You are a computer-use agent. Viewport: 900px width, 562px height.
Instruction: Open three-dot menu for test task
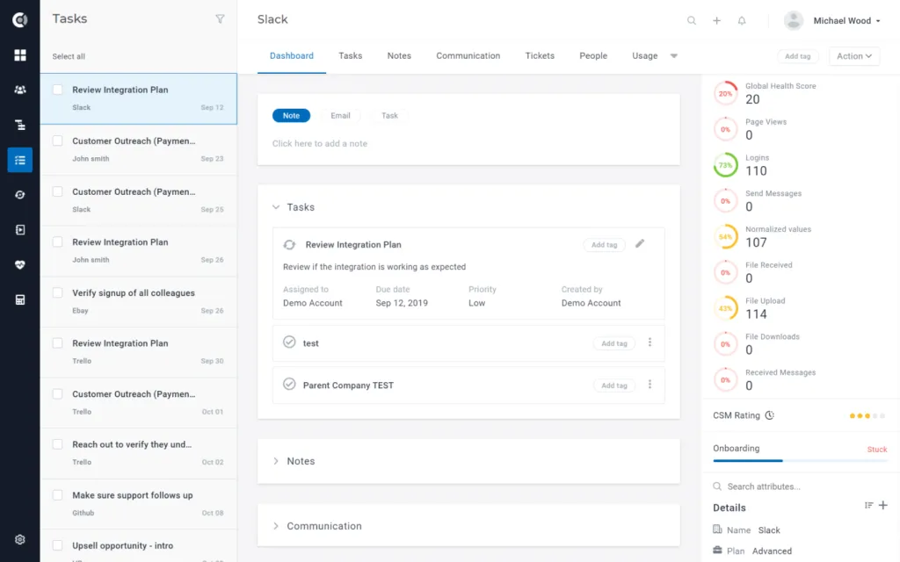click(650, 342)
